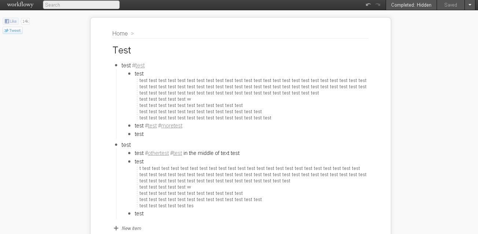This screenshot has width=478, height=234.
Task: Click the undo arrow icon
Action: (368, 5)
